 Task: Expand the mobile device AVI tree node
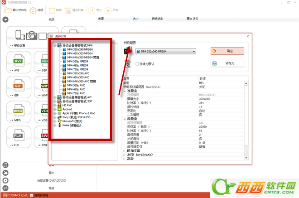point(55,97)
